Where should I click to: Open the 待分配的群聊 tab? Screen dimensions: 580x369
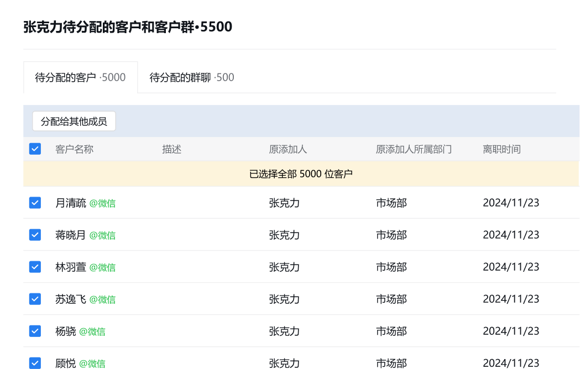[191, 77]
